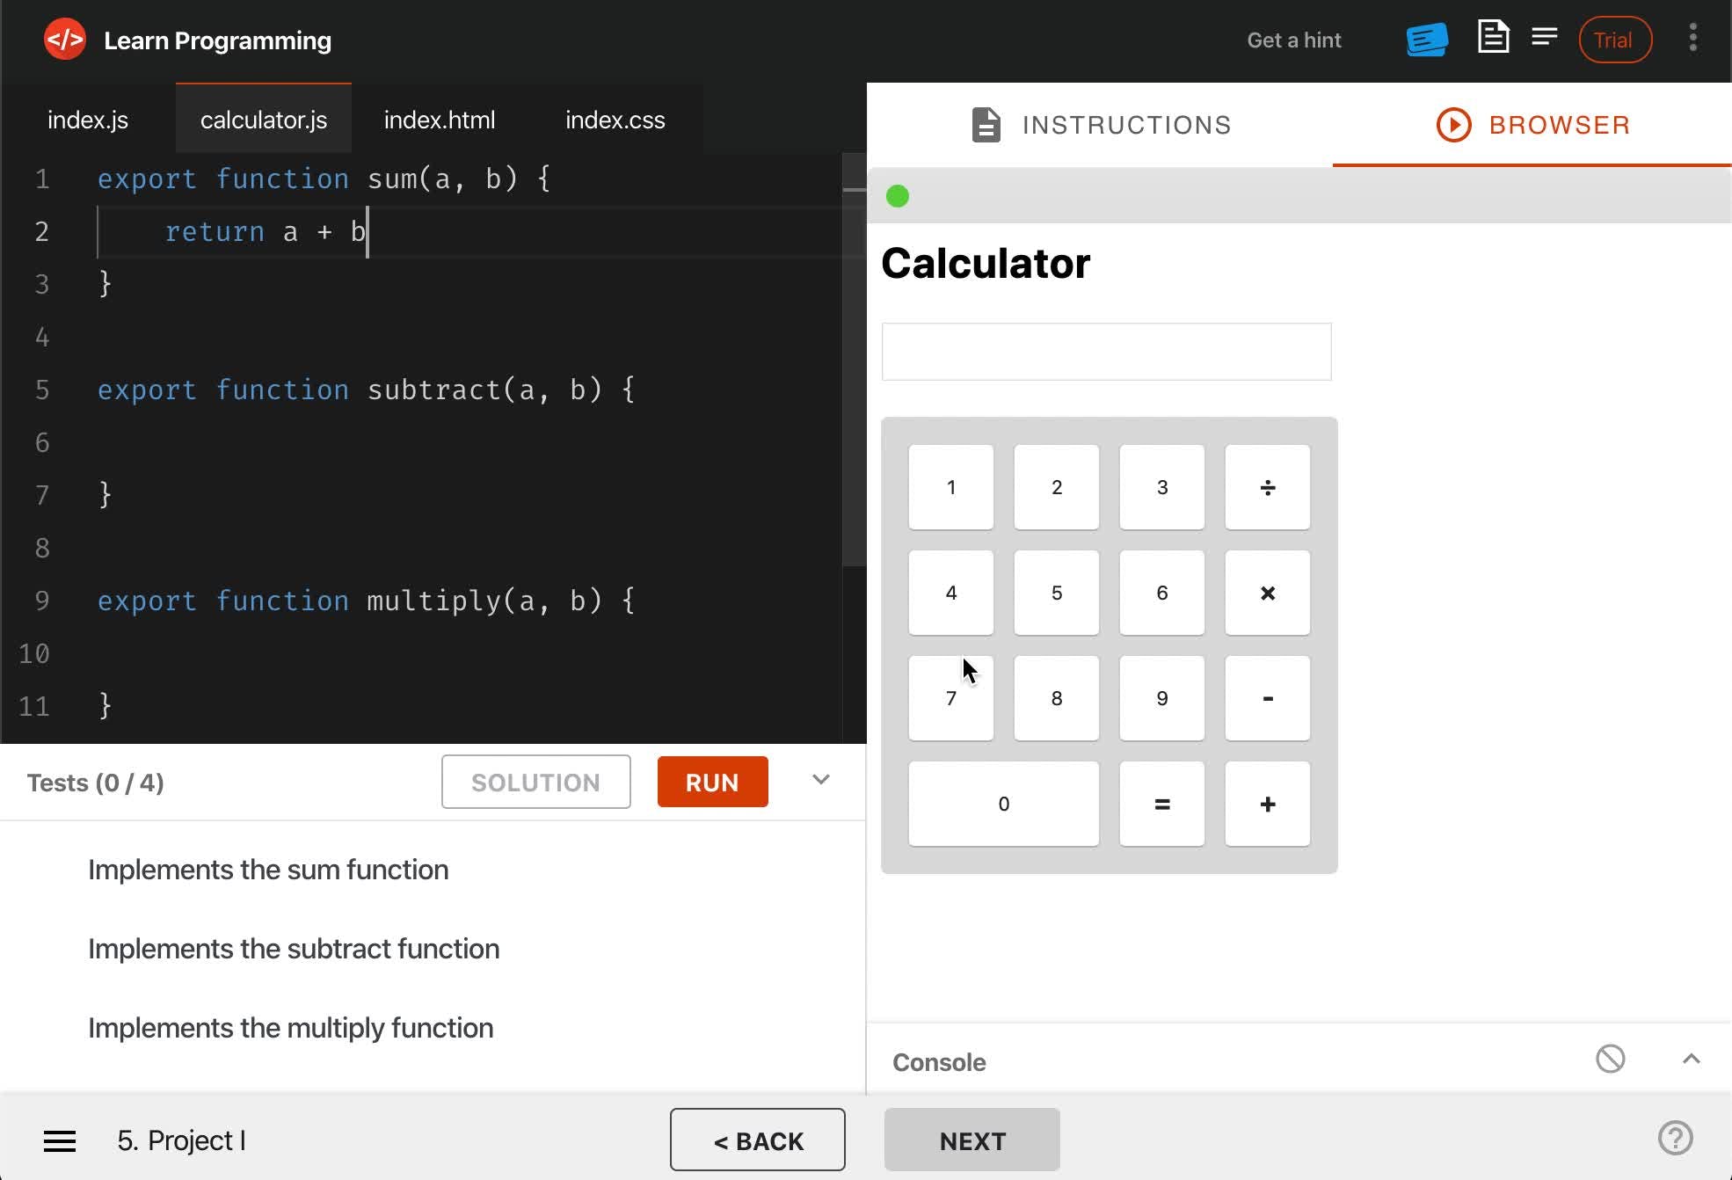Click the list/menu icon in toolbar
This screenshot has height=1180, width=1732.
(x=1546, y=40)
